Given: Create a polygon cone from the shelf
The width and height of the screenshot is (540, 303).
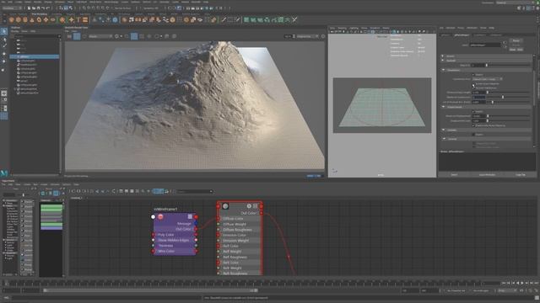Looking at the screenshot, I should 32,20.
